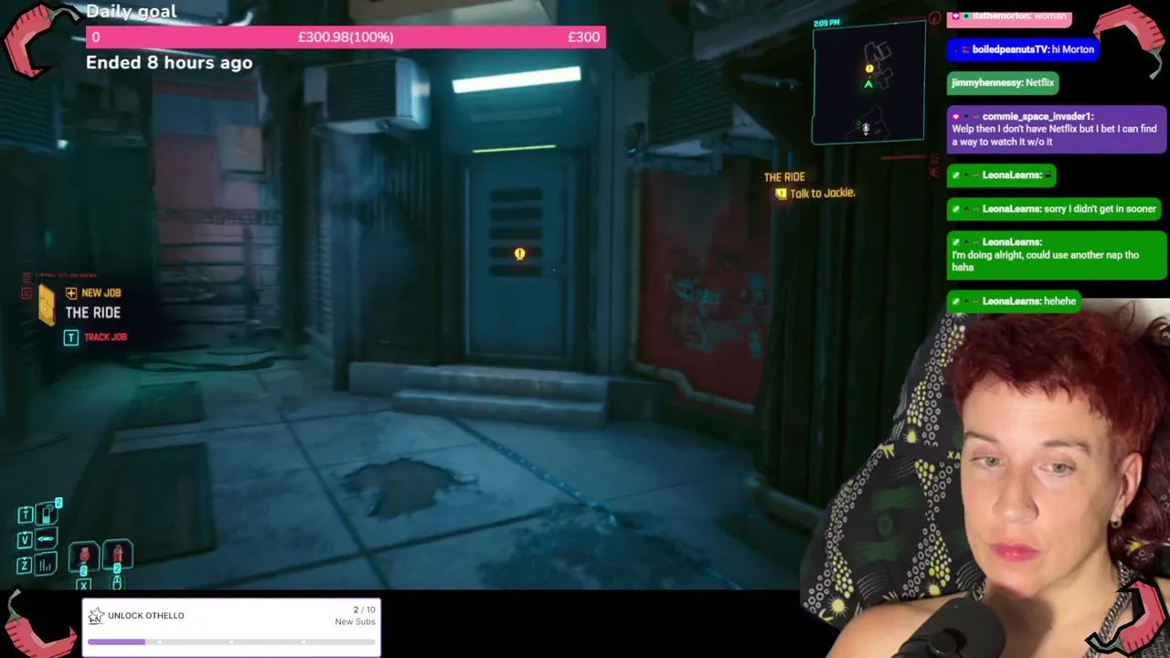Screen dimensions: 1170x658
Task: Click the red circular icon left of the top chat message
Action: (x=935, y=17)
